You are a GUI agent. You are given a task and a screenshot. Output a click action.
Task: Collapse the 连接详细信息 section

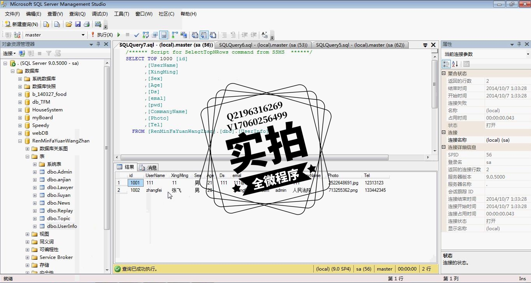click(444, 147)
